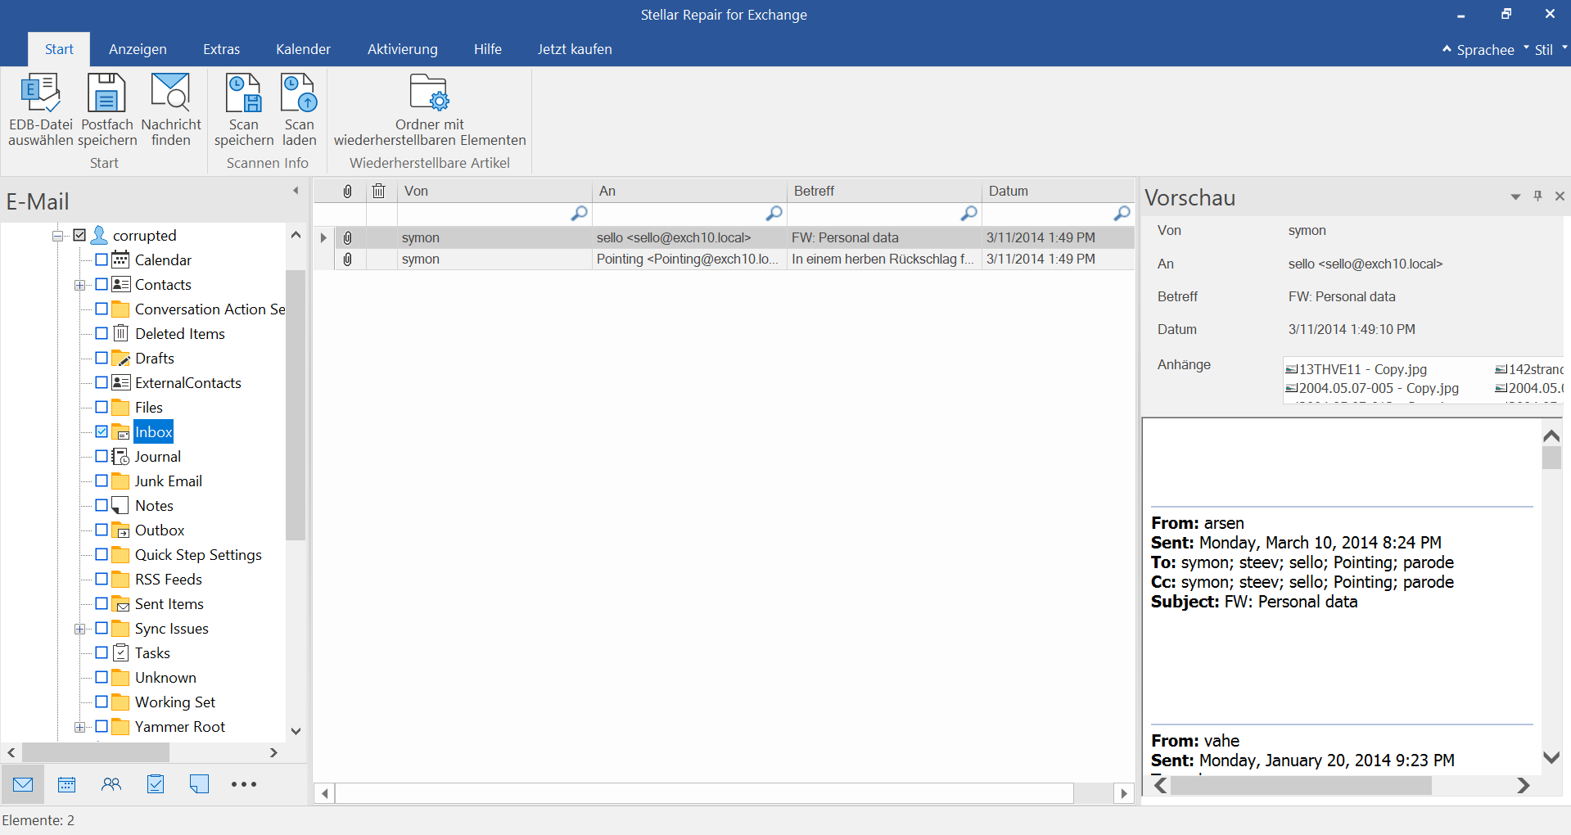1571x835 pixels.
Task: Sort emails by Von column
Action: pos(494,191)
